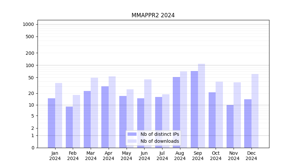This screenshot has width=299, height=166.
Task: Click the Sep 2024 downloads bar
Action: point(201,106)
